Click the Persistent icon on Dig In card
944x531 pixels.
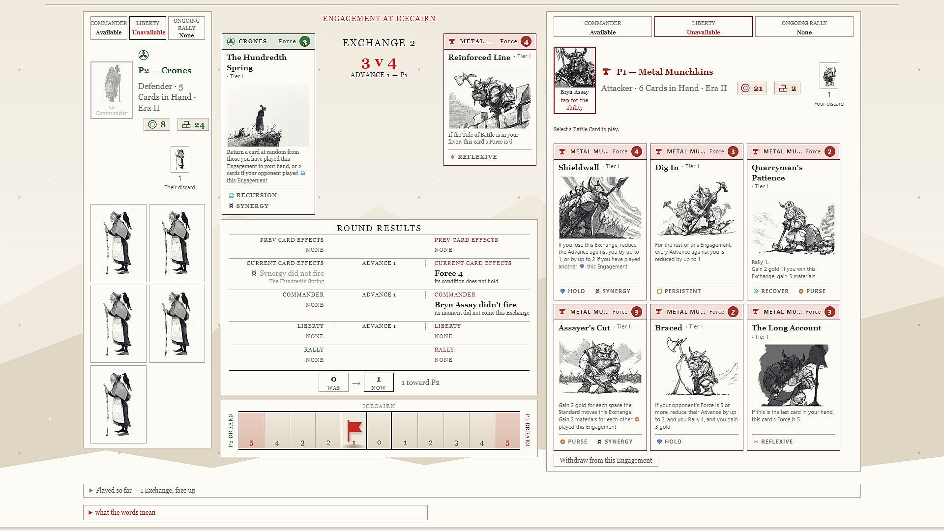[x=659, y=291]
